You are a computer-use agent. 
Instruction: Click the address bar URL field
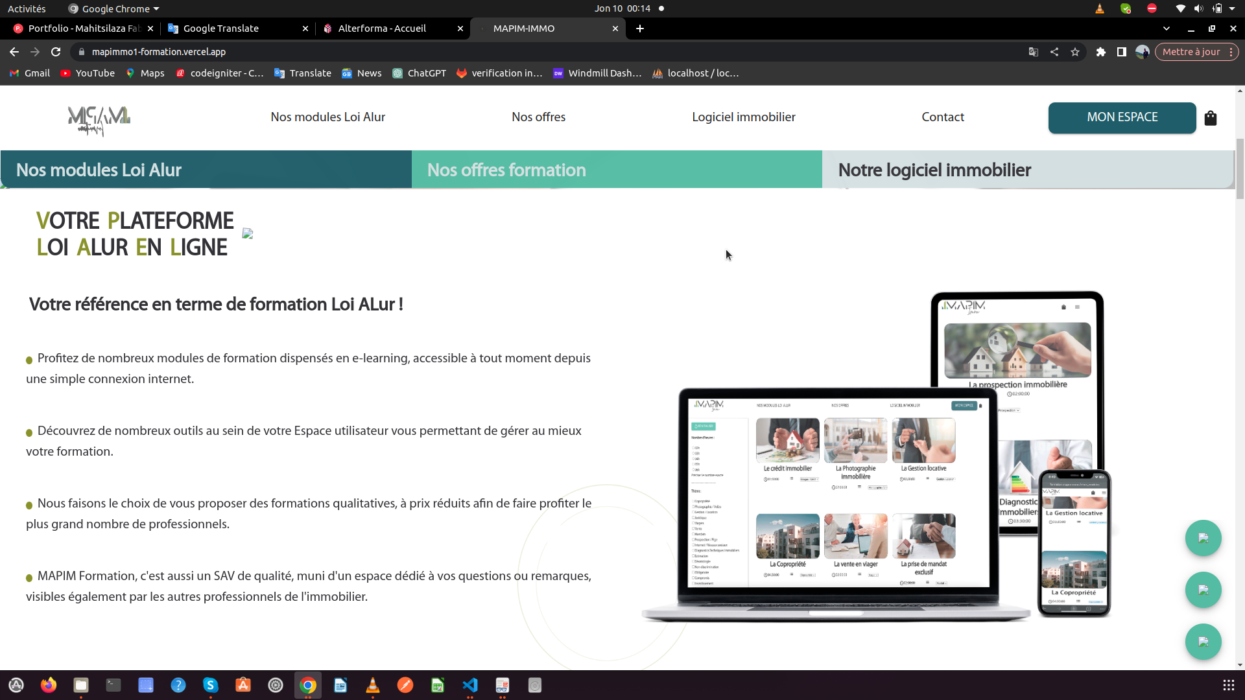tap(548, 52)
